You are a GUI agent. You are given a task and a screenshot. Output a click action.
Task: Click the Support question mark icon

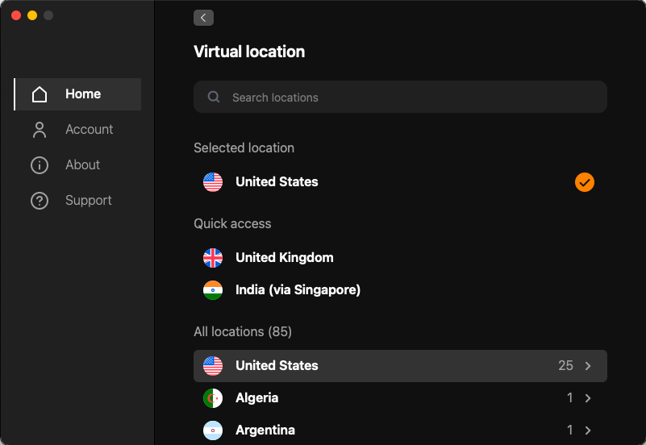40,201
